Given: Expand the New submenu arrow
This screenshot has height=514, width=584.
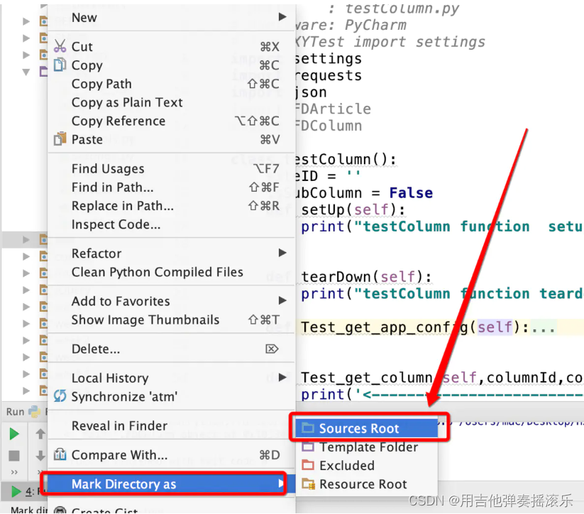Looking at the screenshot, I should pos(281,17).
